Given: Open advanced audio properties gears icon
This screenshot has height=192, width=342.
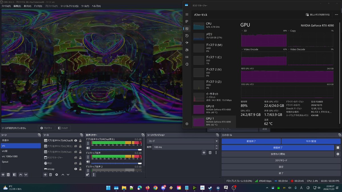Looking at the screenshot, I should pyautogui.click(x=87, y=175).
